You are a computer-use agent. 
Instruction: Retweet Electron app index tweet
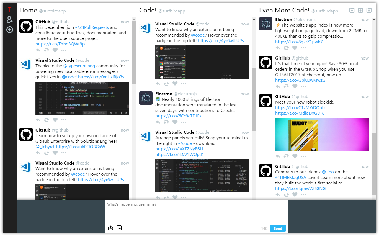[x=286, y=48]
